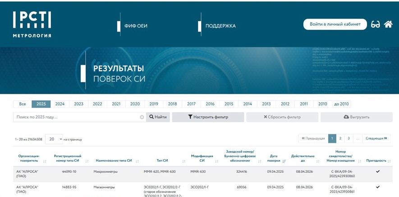
Task: Select the до 2010 tab
Action: coord(341,104)
